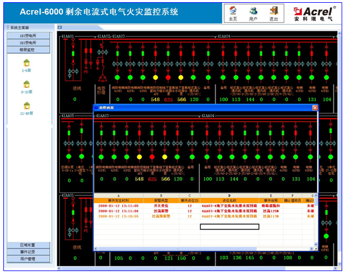Image resolution: width=345 pixels, height=275 pixels.
Task: Click the 过流预报警 alarm type cell
Action: 161,217
